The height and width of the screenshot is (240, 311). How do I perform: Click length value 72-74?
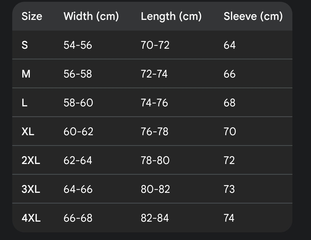pyautogui.click(x=154, y=74)
